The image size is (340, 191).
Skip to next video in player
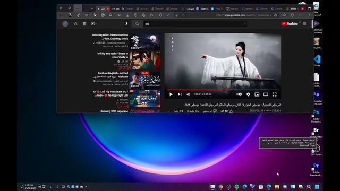(x=180, y=94)
